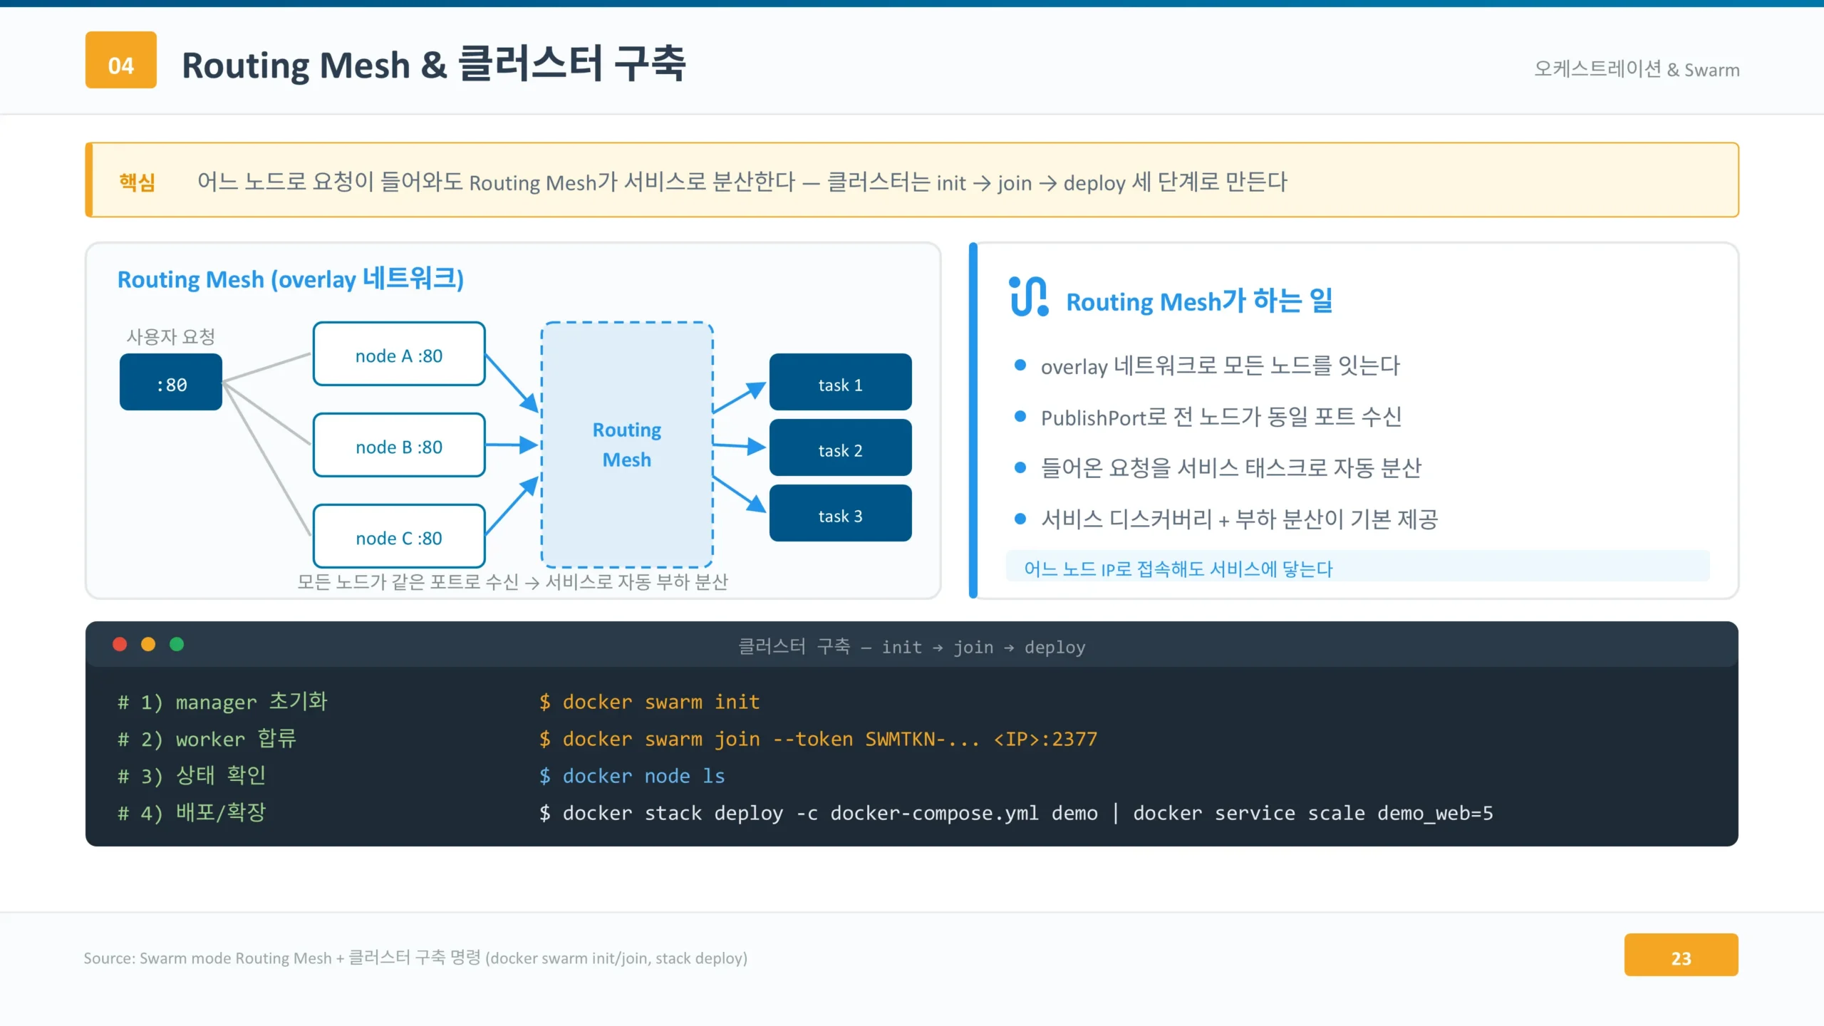Click the comment # 3) 상태 확인
This screenshot has height=1026, width=1824.
(192, 776)
